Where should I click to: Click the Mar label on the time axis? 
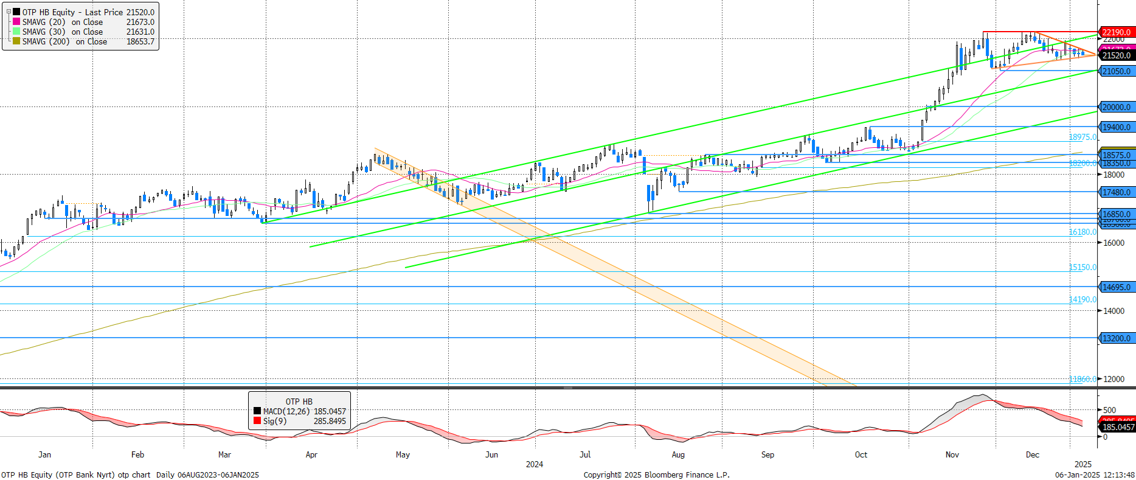pos(224,454)
